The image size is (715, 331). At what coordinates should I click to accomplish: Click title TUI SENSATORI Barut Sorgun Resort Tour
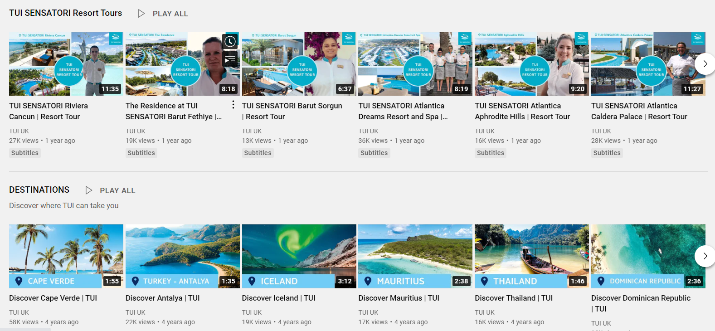click(x=292, y=111)
